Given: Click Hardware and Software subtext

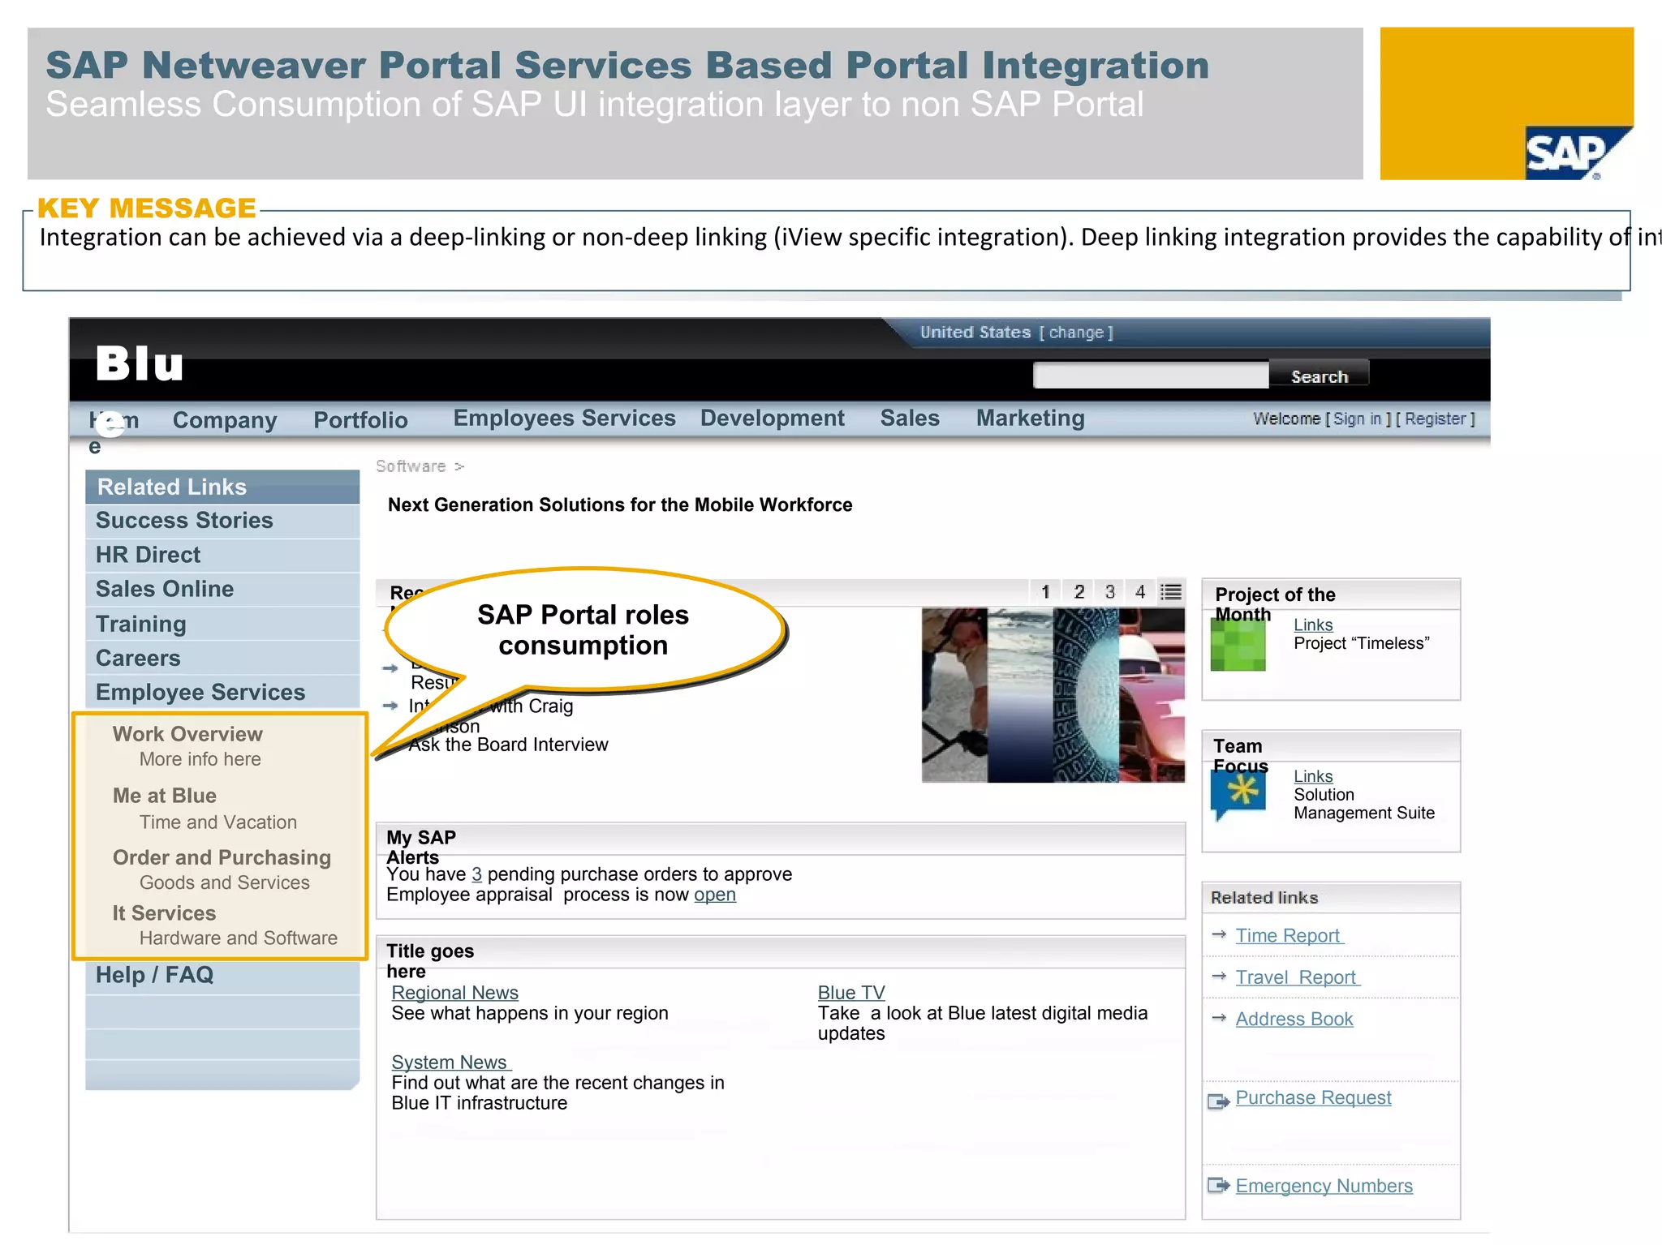Looking at the screenshot, I should (x=239, y=938).
